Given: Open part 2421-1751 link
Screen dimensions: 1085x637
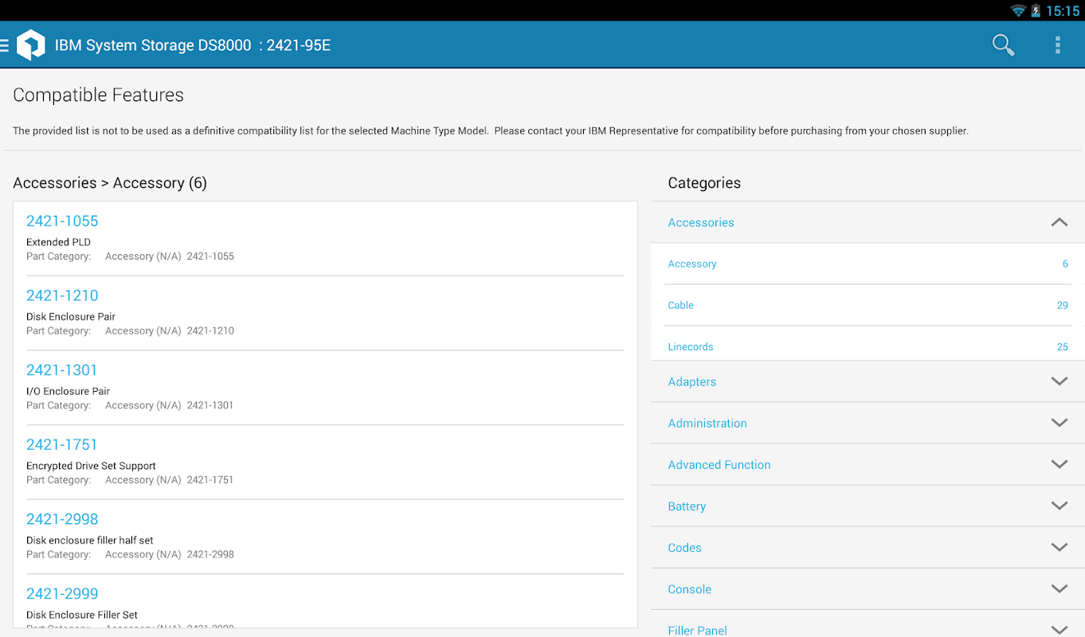Looking at the screenshot, I should coord(61,444).
